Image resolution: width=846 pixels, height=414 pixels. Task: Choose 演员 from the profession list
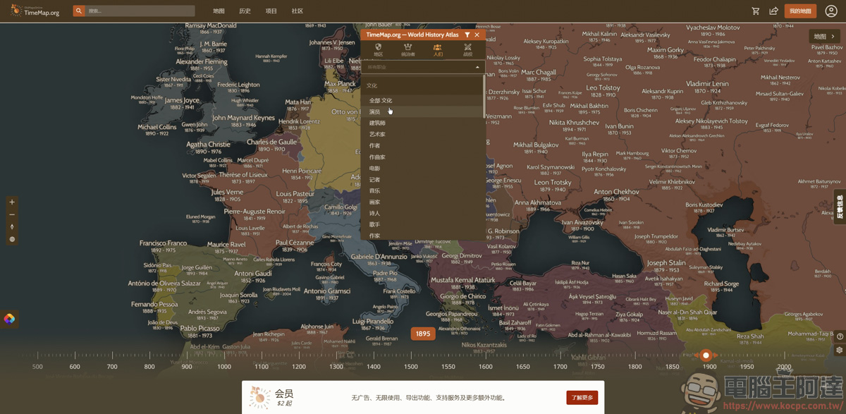(x=374, y=112)
